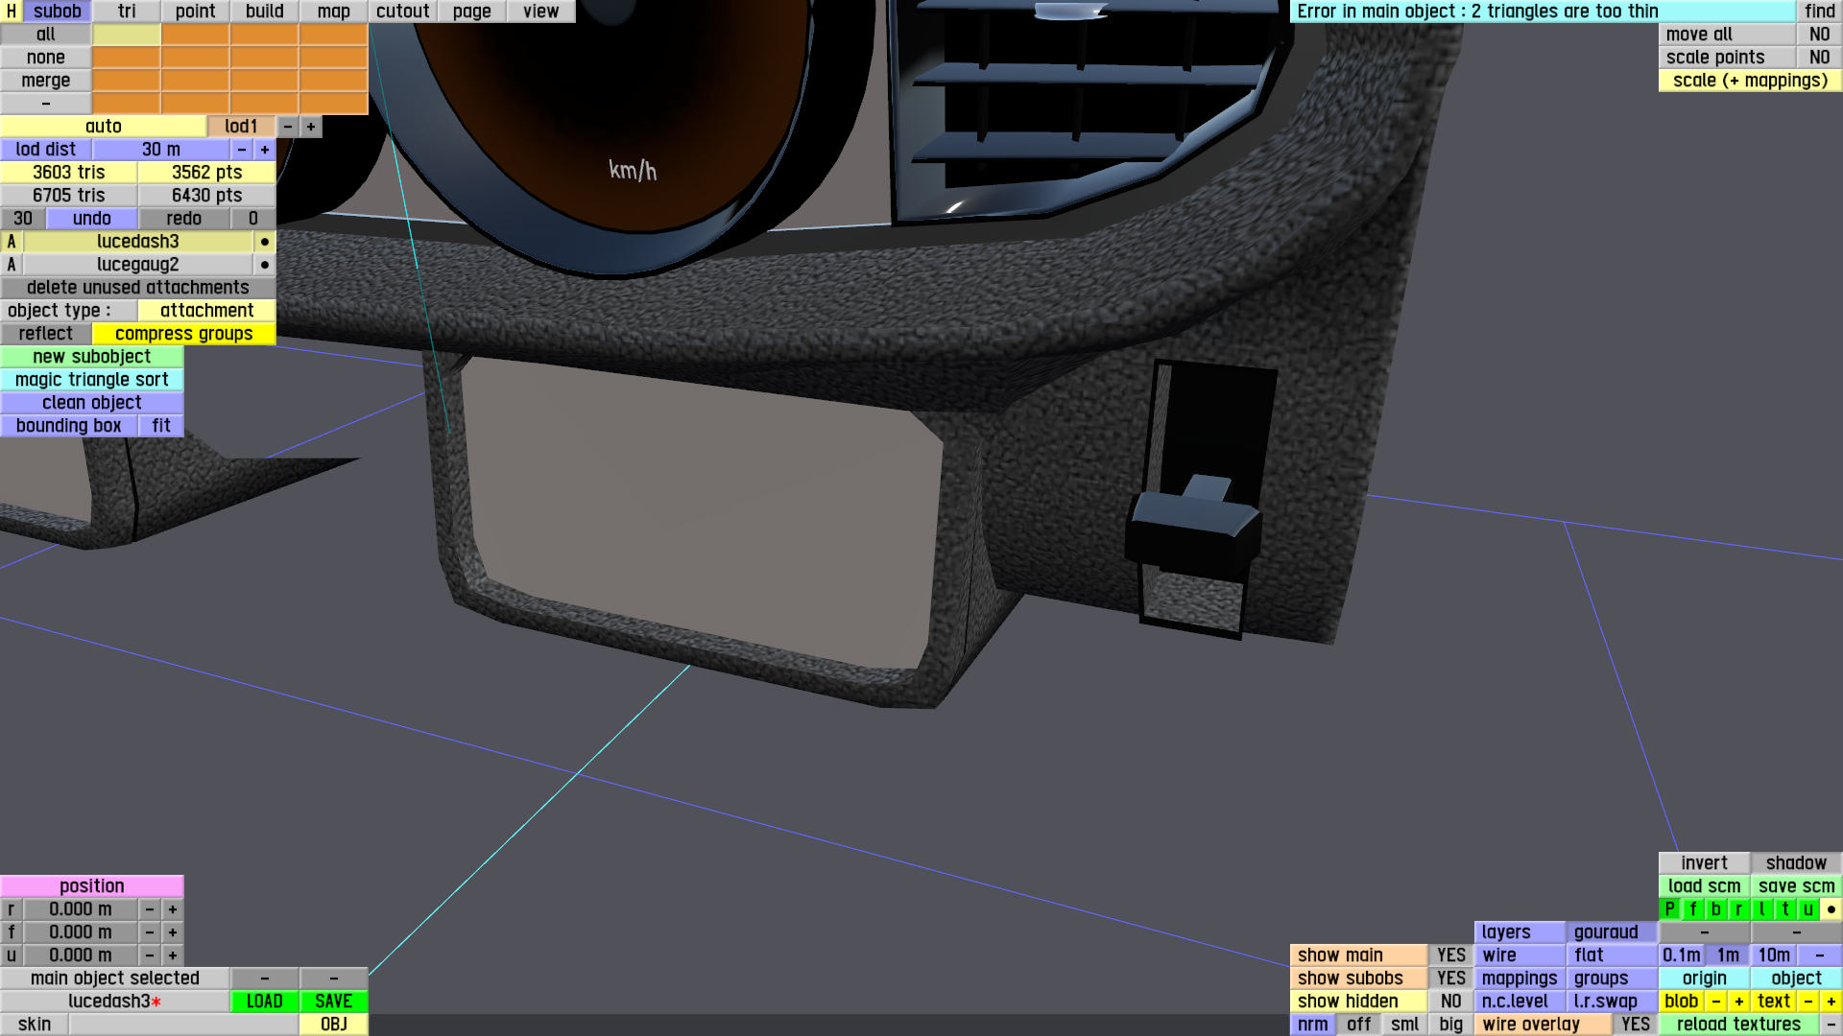Click the magic triangle sort button
Screen dimensions: 1843x1036
coord(91,380)
